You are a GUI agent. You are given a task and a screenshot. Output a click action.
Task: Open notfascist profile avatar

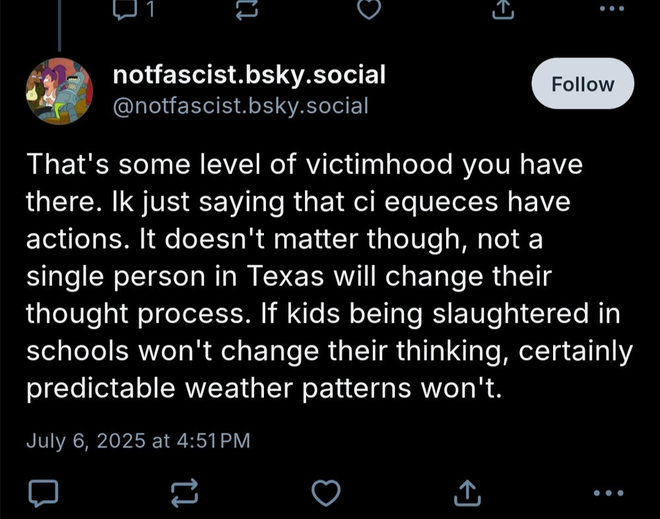click(x=59, y=91)
